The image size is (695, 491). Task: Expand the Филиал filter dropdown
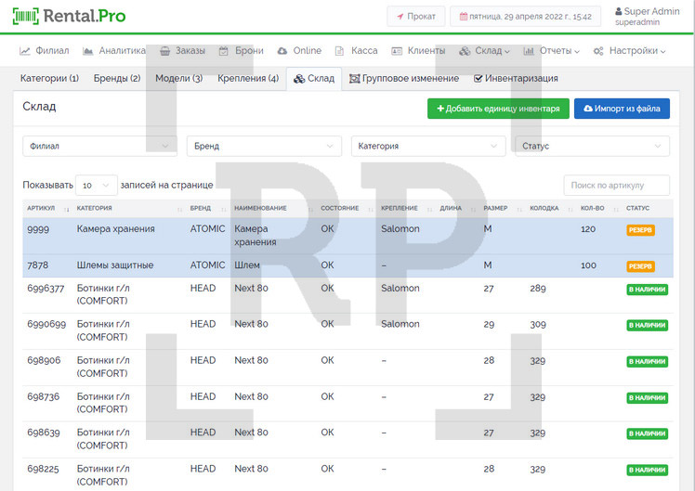pos(99,146)
